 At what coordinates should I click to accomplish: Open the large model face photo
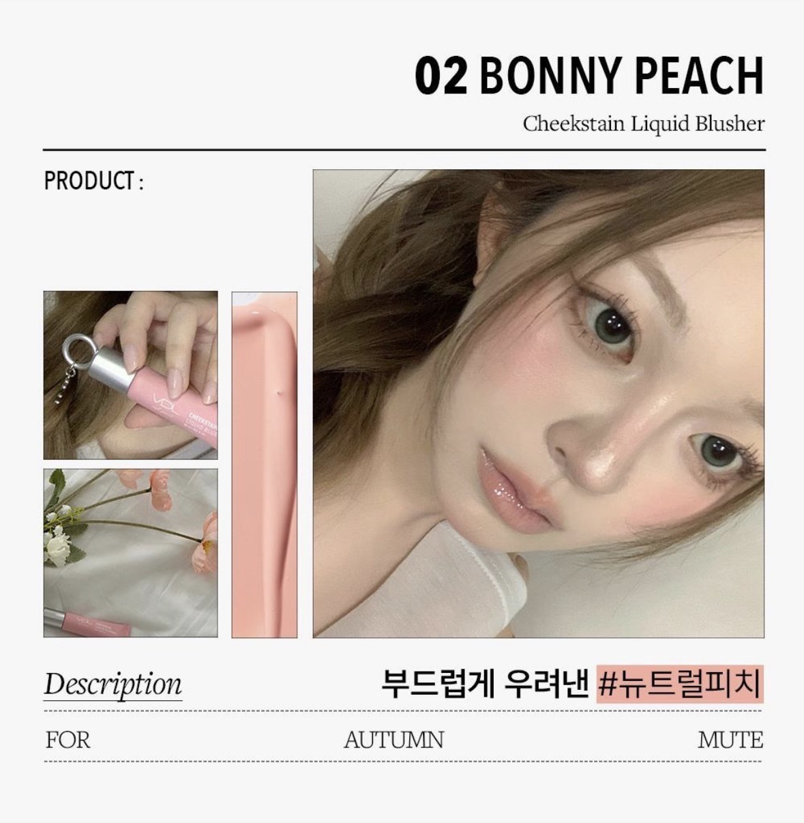coord(539,404)
